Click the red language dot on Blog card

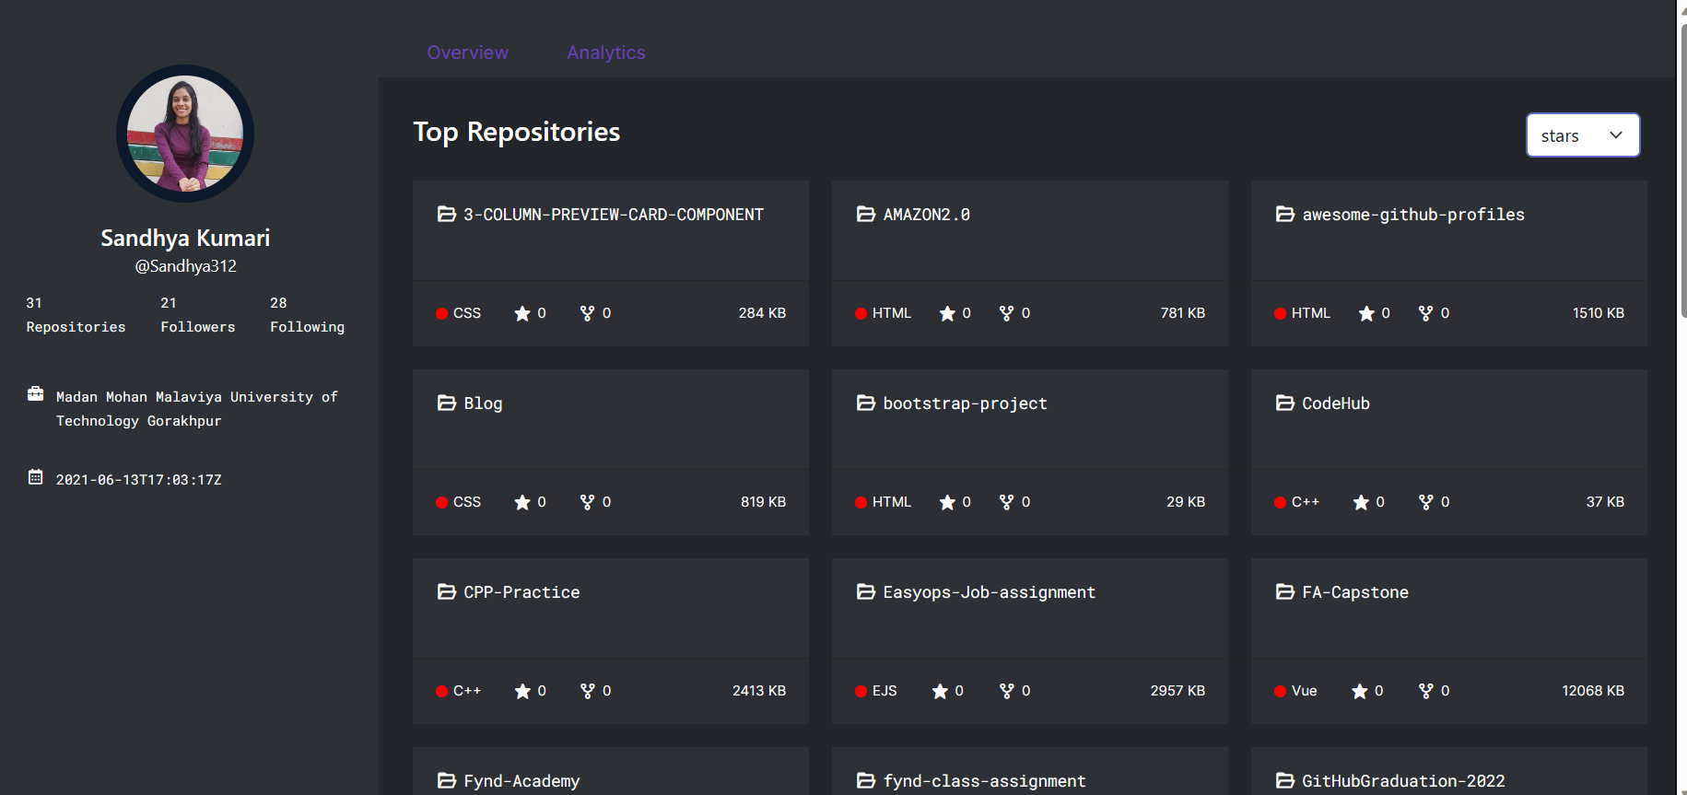(442, 503)
